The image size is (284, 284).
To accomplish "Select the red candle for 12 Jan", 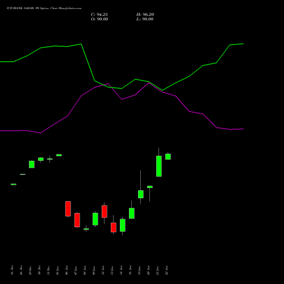I will tap(105, 211).
